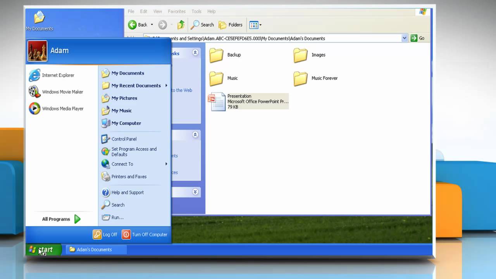The image size is (496, 279).
Task: Expand the My Recent Documents submenu
Action: tap(136, 85)
